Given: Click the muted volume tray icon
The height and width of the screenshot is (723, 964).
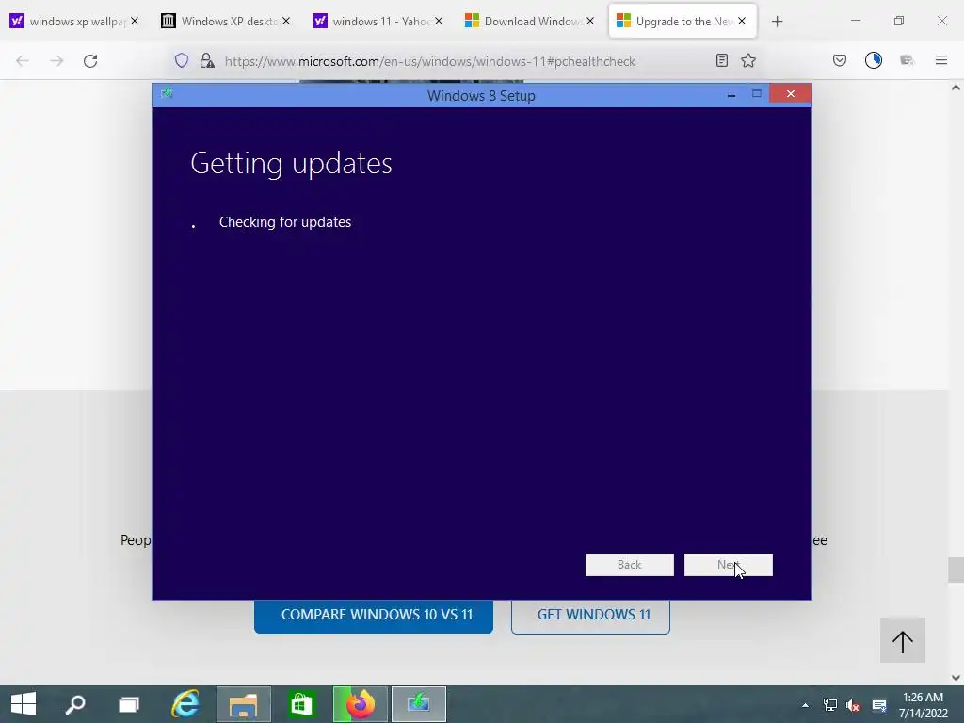Looking at the screenshot, I should tap(853, 705).
